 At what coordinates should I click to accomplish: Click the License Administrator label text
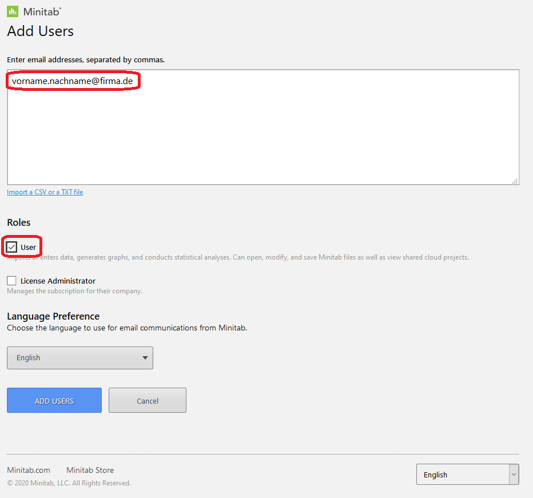click(58, 281)
